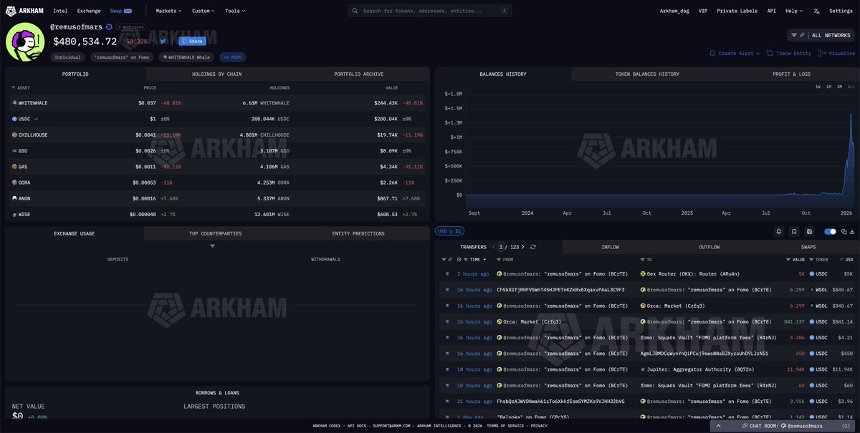Refresh the transfers list with the reload icon
Screen dimensions: 860x433
coord(533,247)
